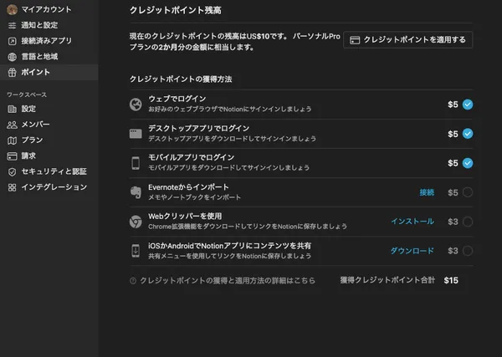Select the ポイント sidebar item

pos(49,72)
